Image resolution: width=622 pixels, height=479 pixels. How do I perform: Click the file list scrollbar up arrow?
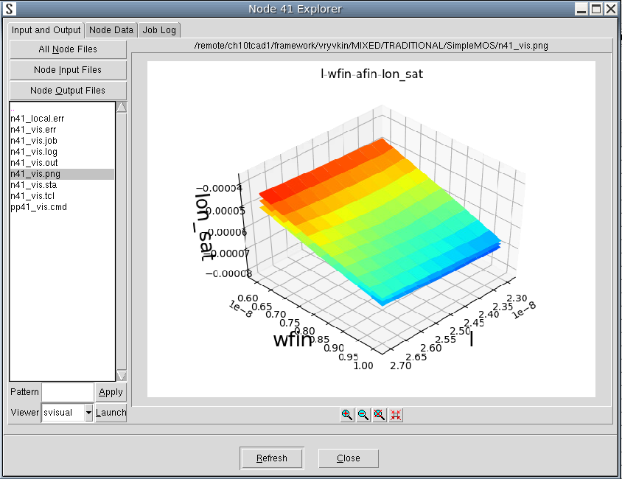point(121,105)
